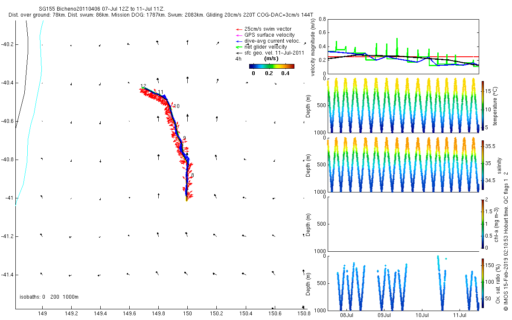The image size is (512, 320).
Task: Click the 'salinity' colorbar label
Action: [500, 165]
